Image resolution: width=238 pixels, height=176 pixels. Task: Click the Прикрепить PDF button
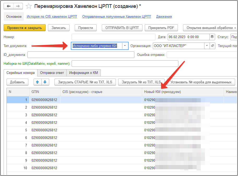[x=161, y=28]
